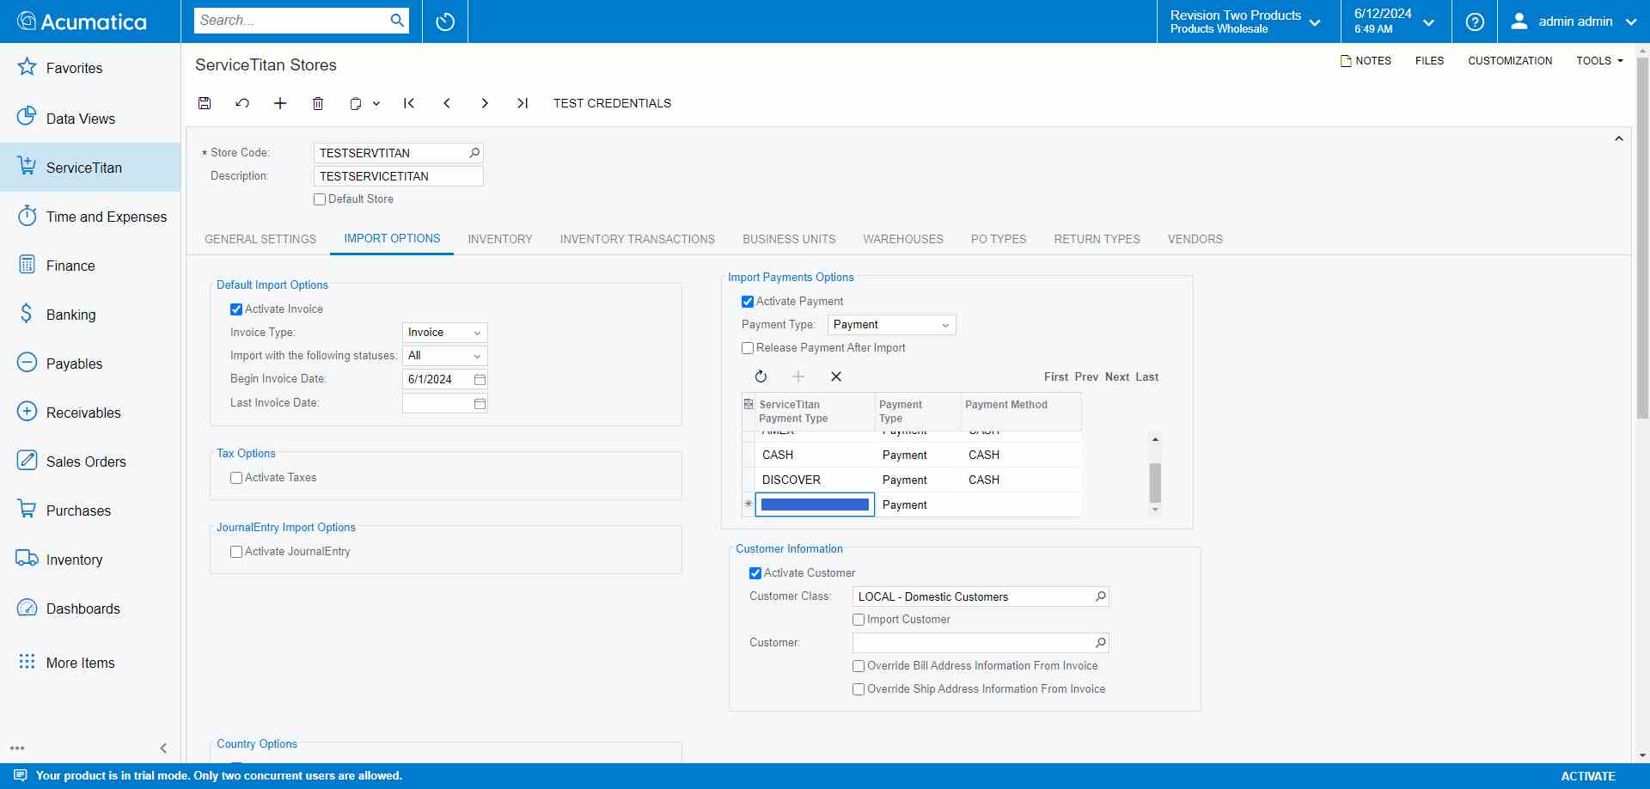
Task: Check Override Bill Address Information From Invoice
Action: 859,666
